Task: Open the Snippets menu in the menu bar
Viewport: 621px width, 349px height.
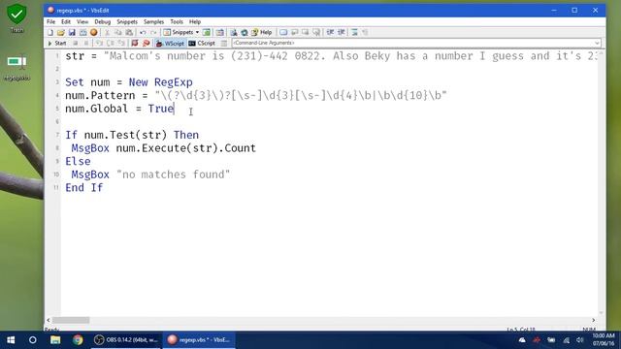Action: (127, 21)
